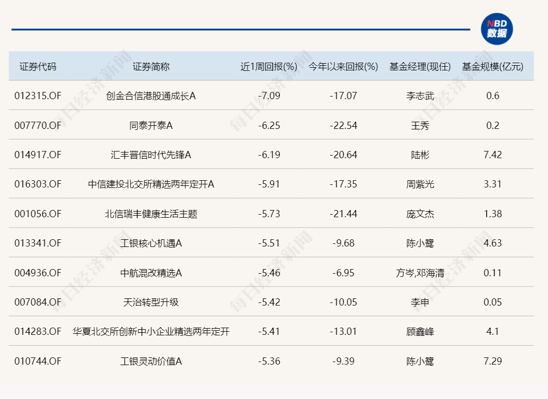Click fund name 创金合信港股通成长A

[151, 96]
